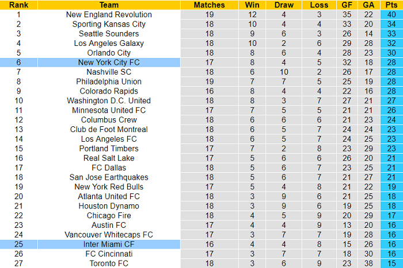This screenshot has height=268, width=403.
Task: Click the GF column header
Action: 345,5
